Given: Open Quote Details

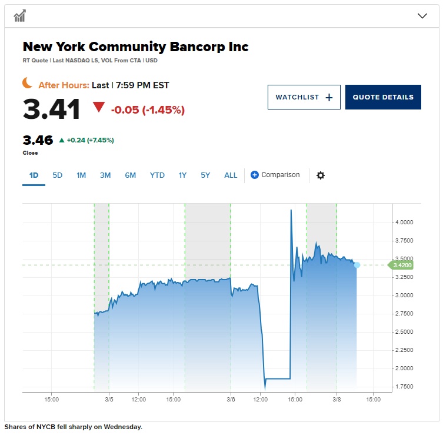Looking at the screenshot, I should (x=383, y=97).
